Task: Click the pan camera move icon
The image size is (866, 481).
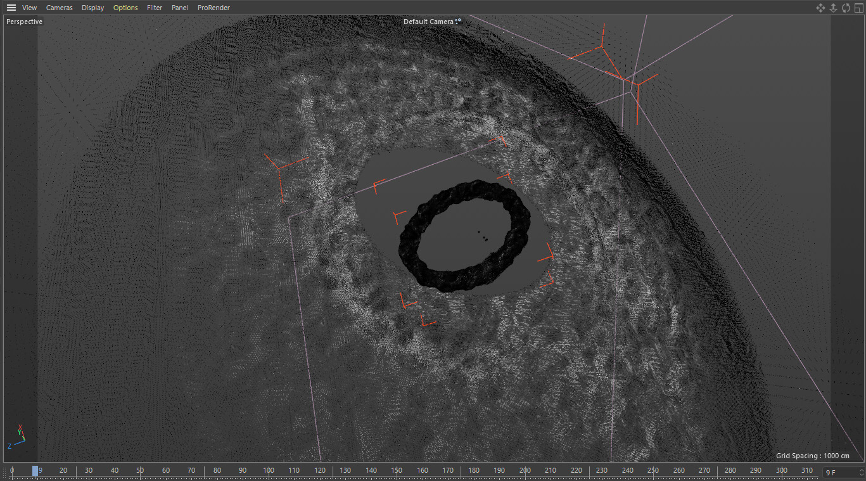Action: tap(820, 8)
